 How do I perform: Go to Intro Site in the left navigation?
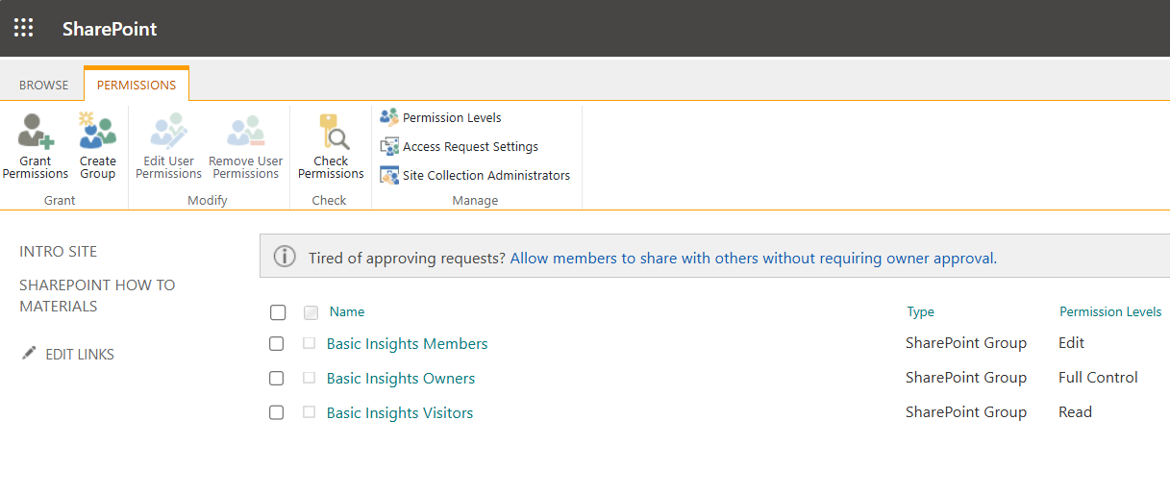[58, 251]
